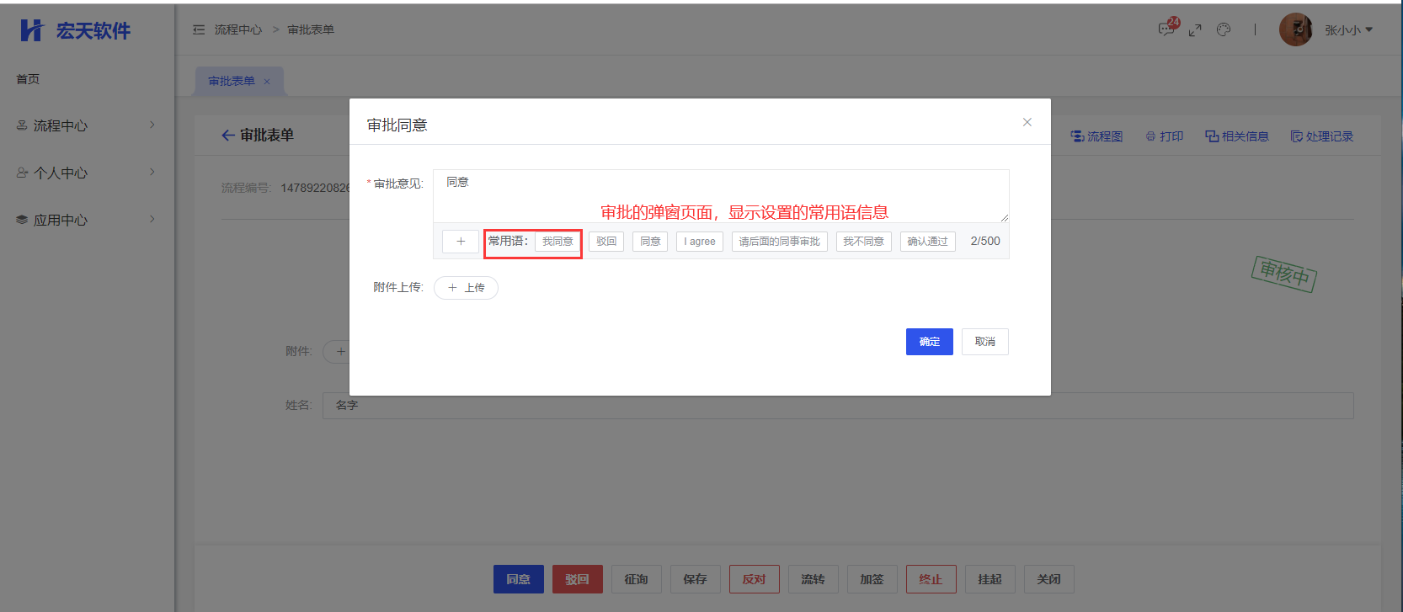Click user avatar picture
Screen dimensions: 1403x612
[1295, 29]
